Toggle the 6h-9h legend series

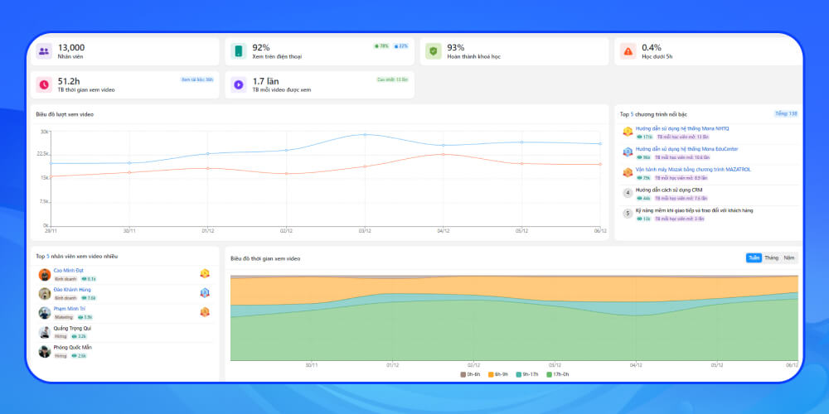click(x=497, y=374)
